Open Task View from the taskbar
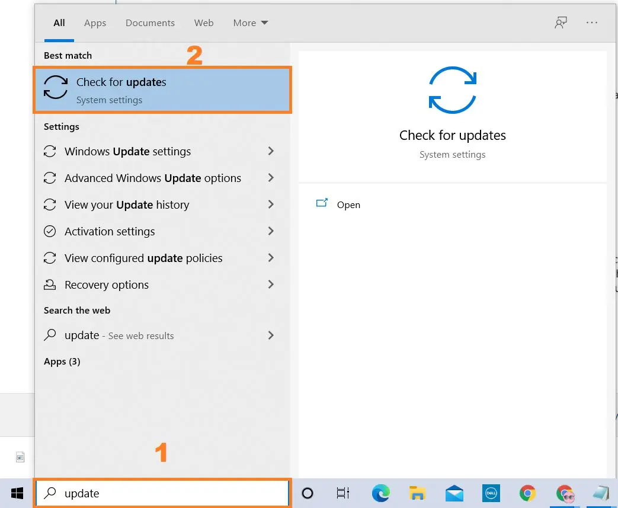The height and width of the screenshot is (508, 618). (342, 493)
